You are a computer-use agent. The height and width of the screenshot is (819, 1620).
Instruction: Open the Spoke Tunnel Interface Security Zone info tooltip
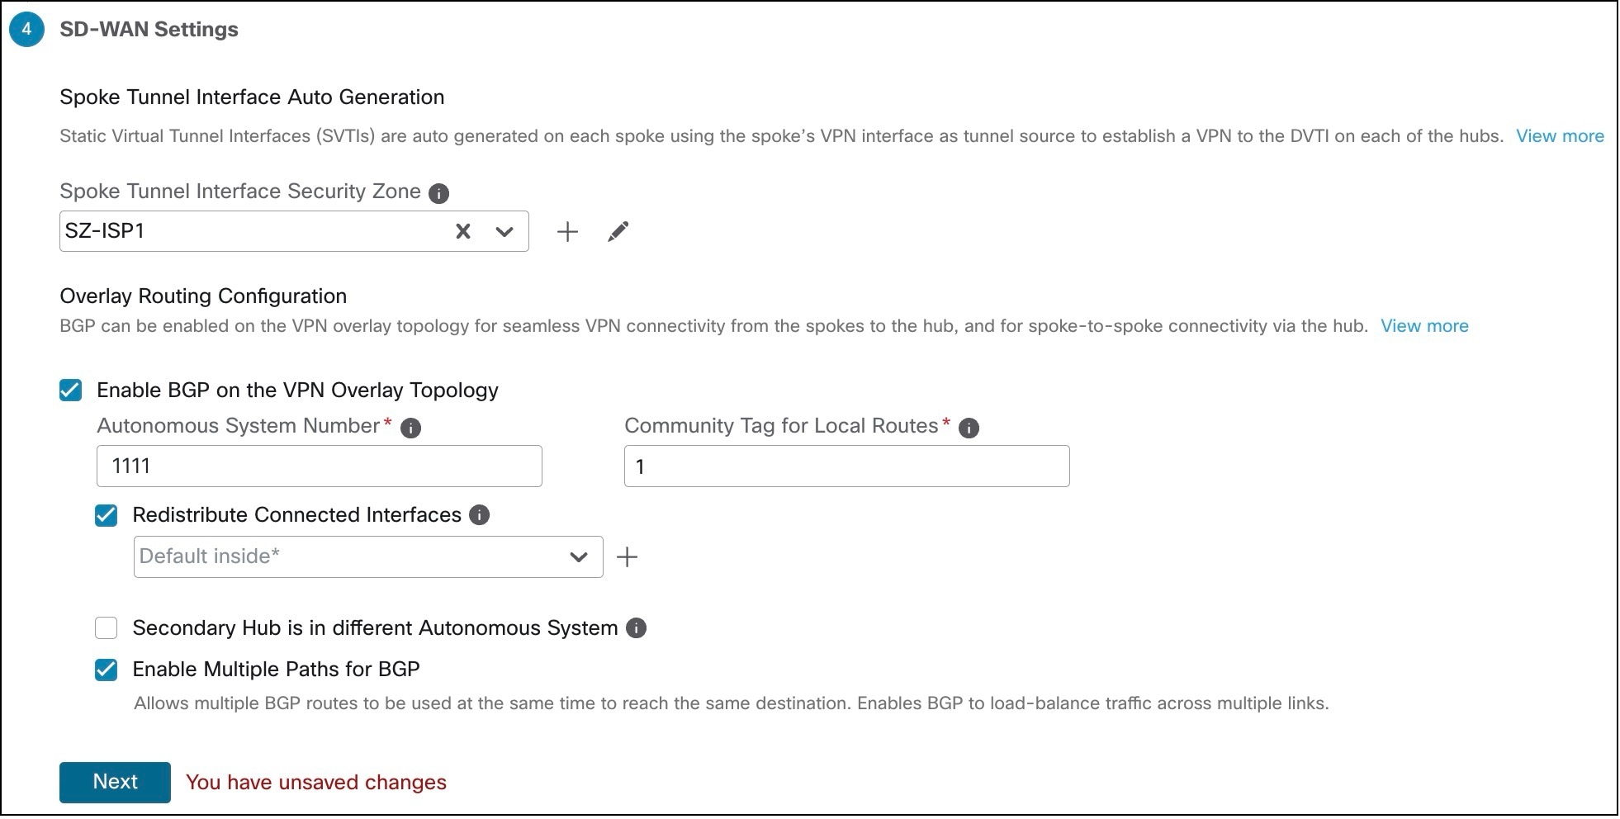(x=439, y=192)
